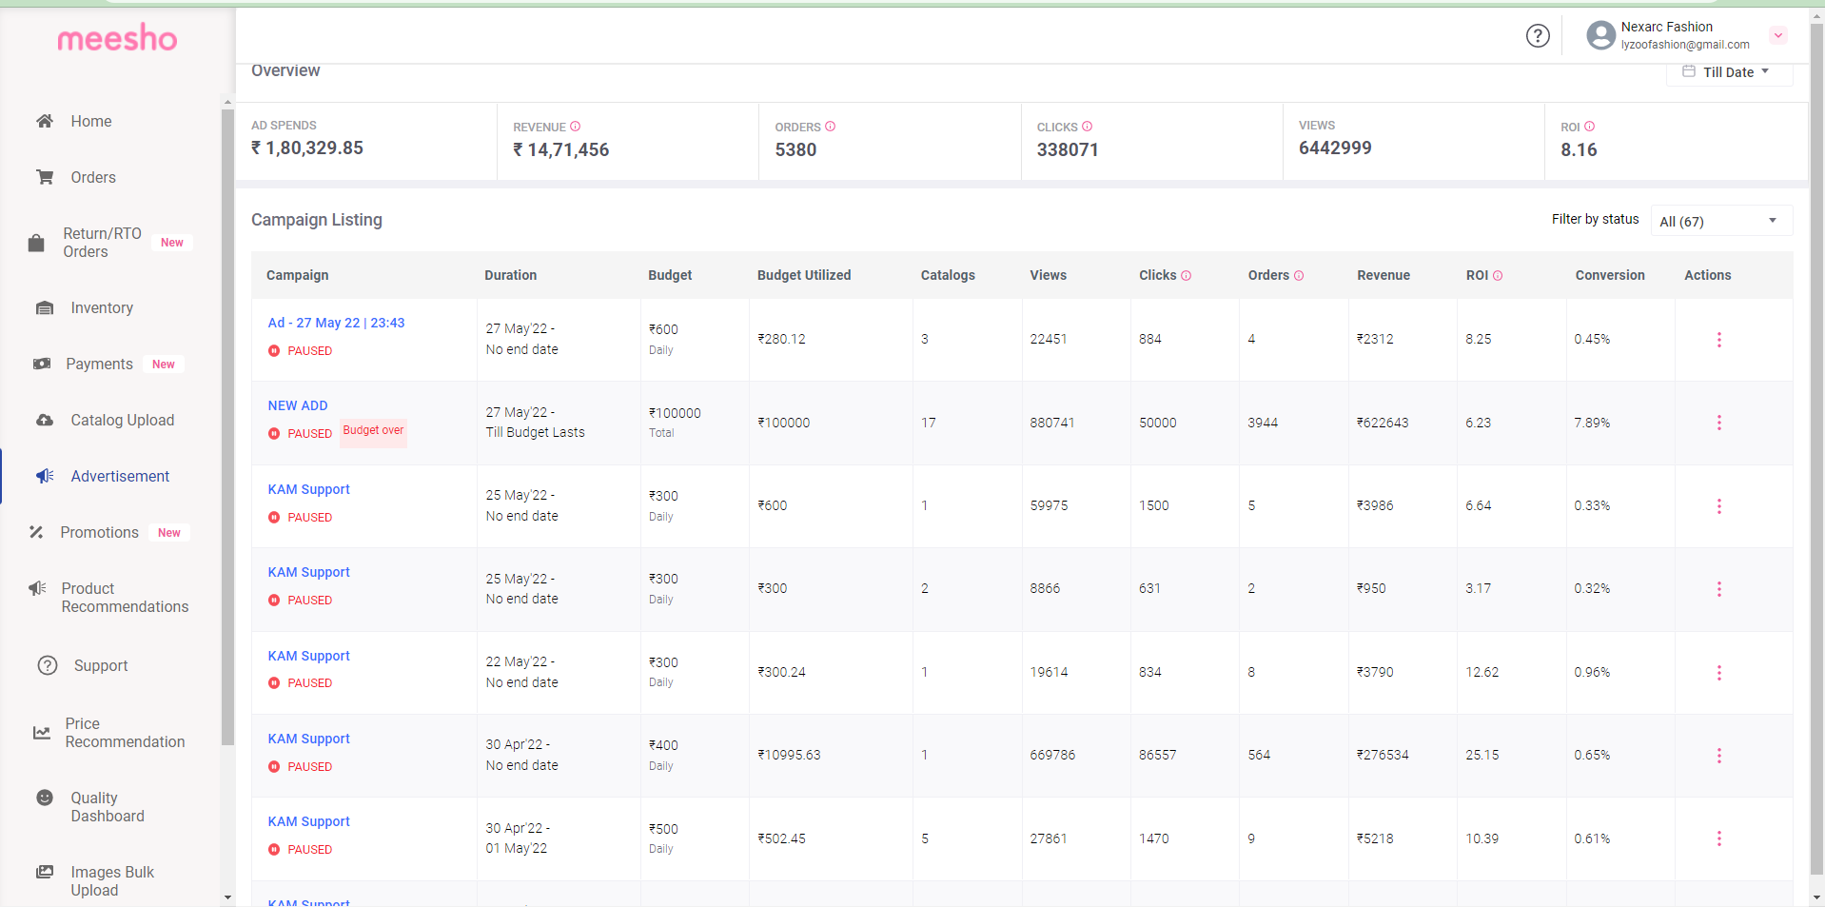Click the Clicks column info icon
Screen dimensions: 1825x907
click(x=1186, y=276)
